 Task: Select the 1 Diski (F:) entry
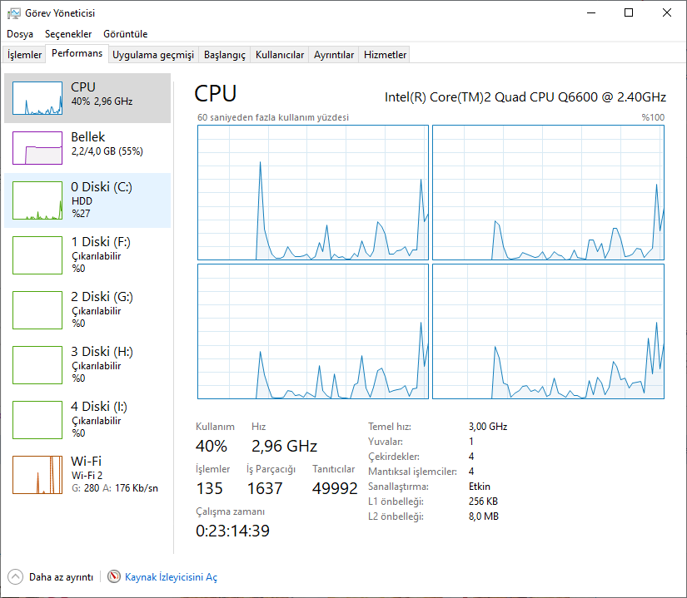click(87, 255)
